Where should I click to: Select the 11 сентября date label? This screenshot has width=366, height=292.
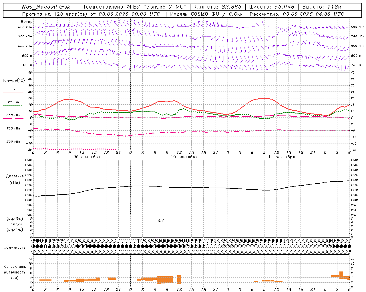pyautogui.click(x=281, y=157)
